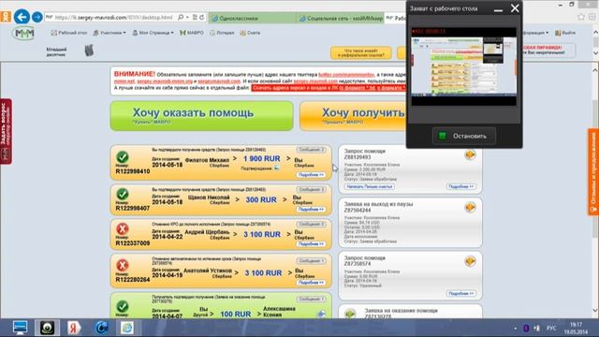Open the blue browser icon in the taskbar
Viewport: 599px width, 337px height.
coord(101,328)
